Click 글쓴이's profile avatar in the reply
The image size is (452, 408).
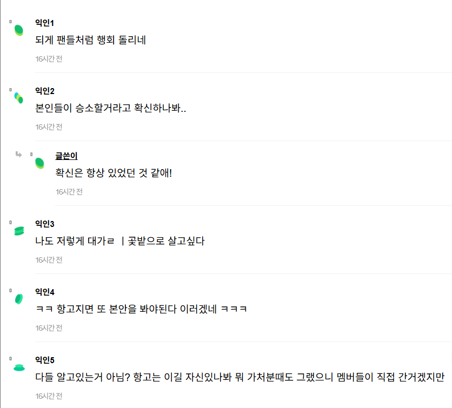pos(39,163)
